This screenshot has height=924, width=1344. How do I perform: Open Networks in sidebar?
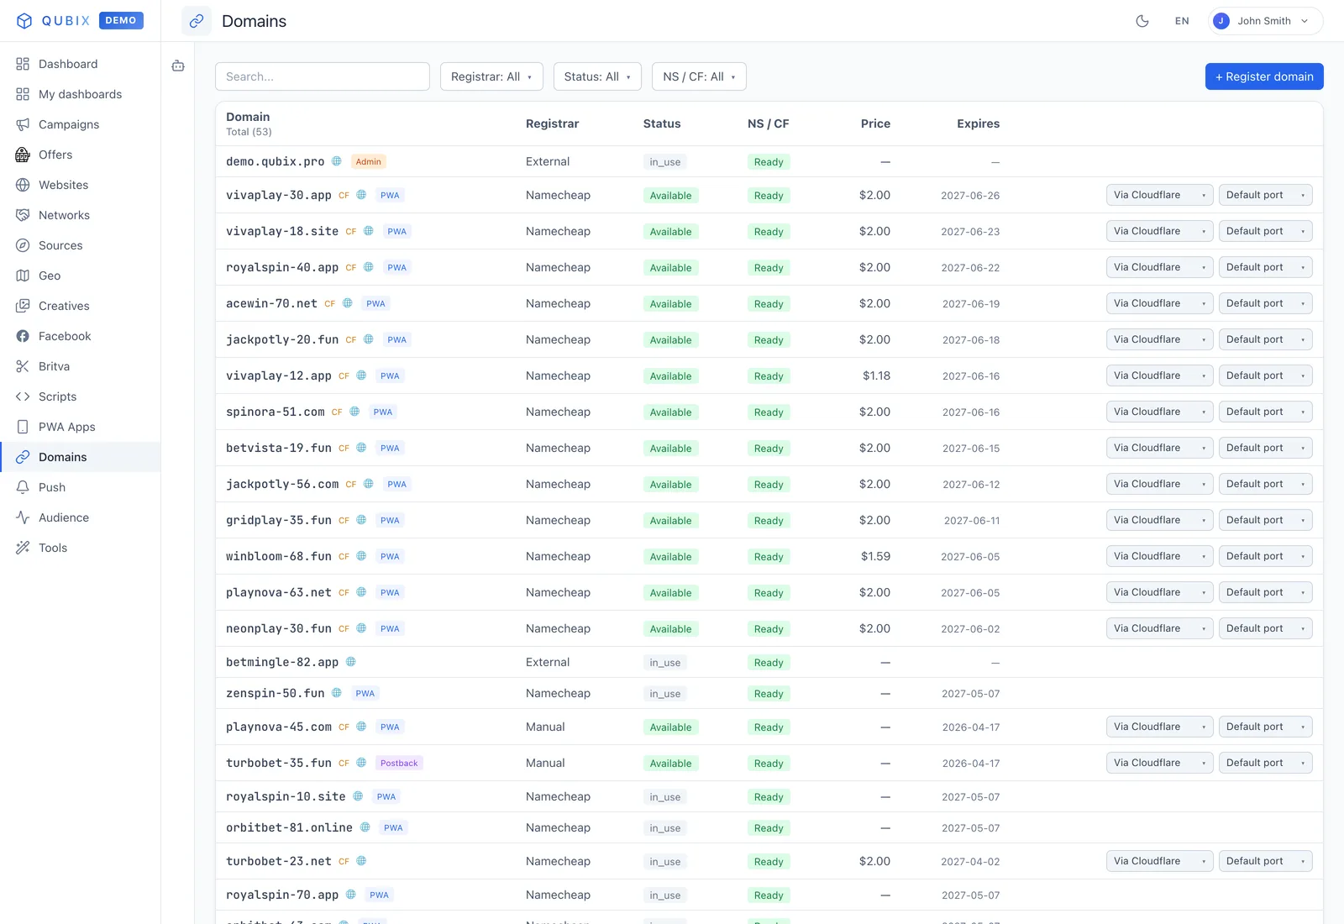coord(80,215)
